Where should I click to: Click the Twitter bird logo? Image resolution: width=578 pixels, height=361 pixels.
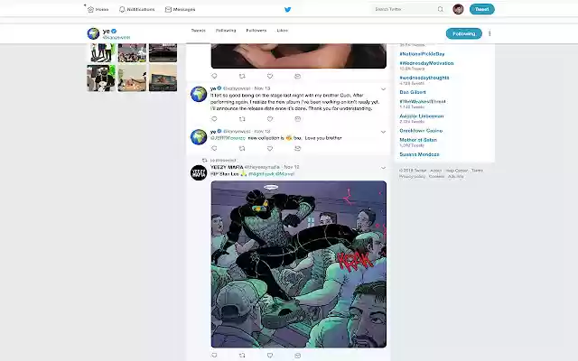[288, 10]
